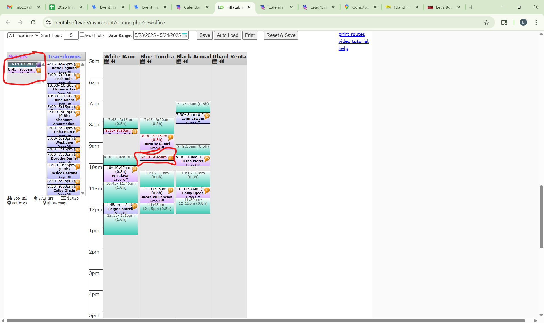Viewport: 544px width, 323px height.
Task: Open White Ram truck calendar icon
Action: pyautogui.click(x=107, y=61)
